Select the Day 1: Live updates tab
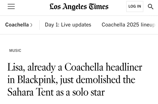The width and height of the screenshot is (158, 104). click(x=68, y=25)
